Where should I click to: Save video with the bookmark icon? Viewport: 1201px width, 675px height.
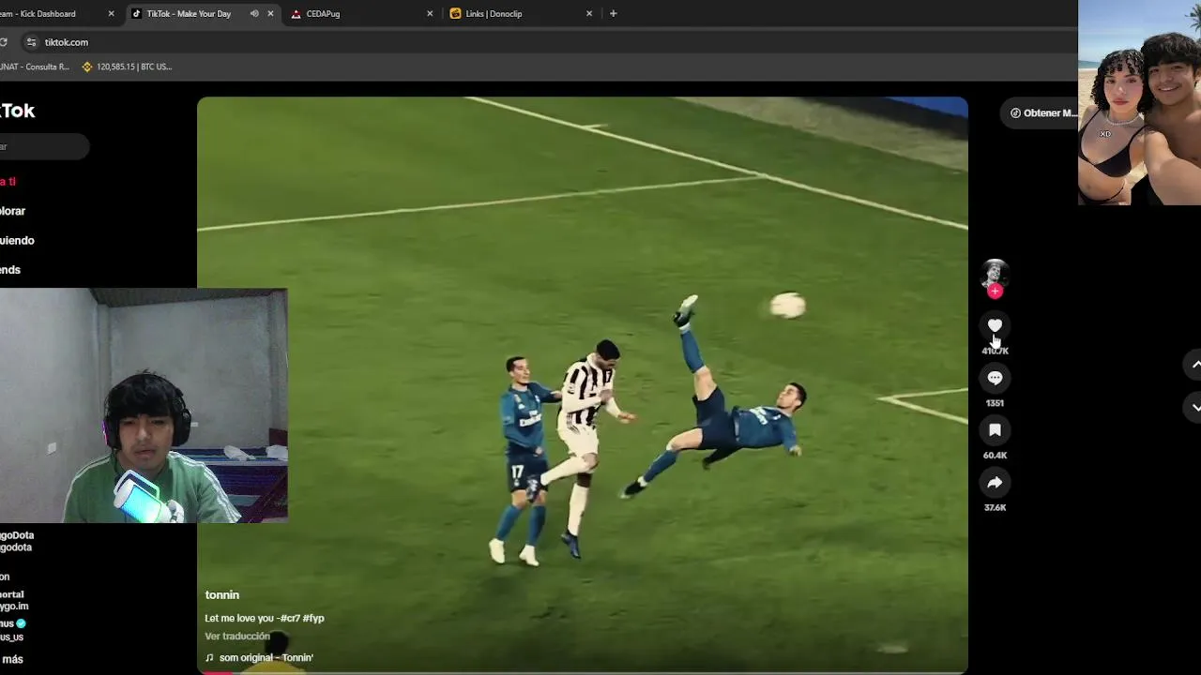pos(995,430)
